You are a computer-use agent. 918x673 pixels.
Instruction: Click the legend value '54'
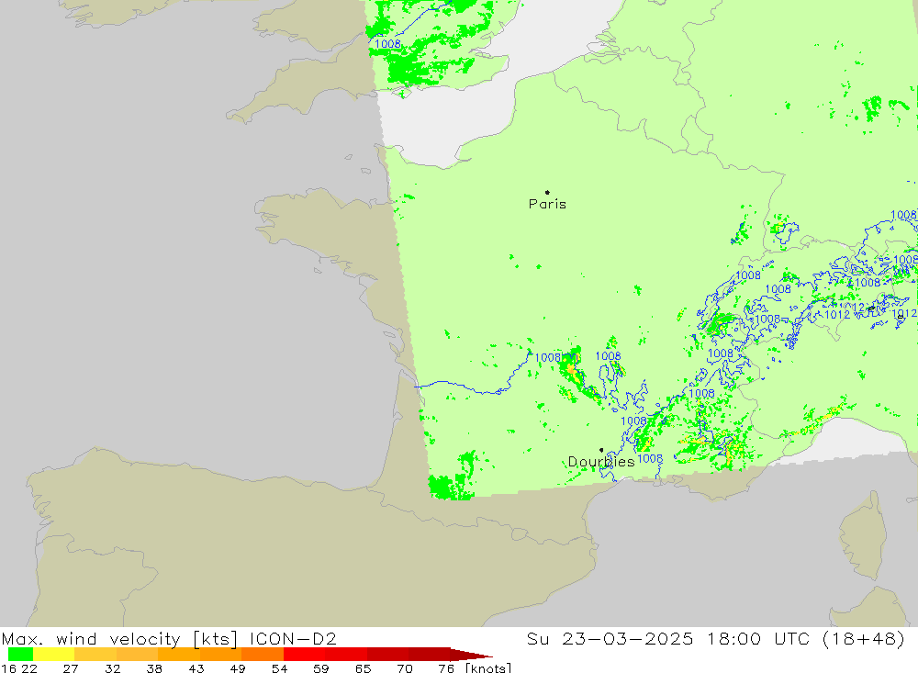pos(279,667)
